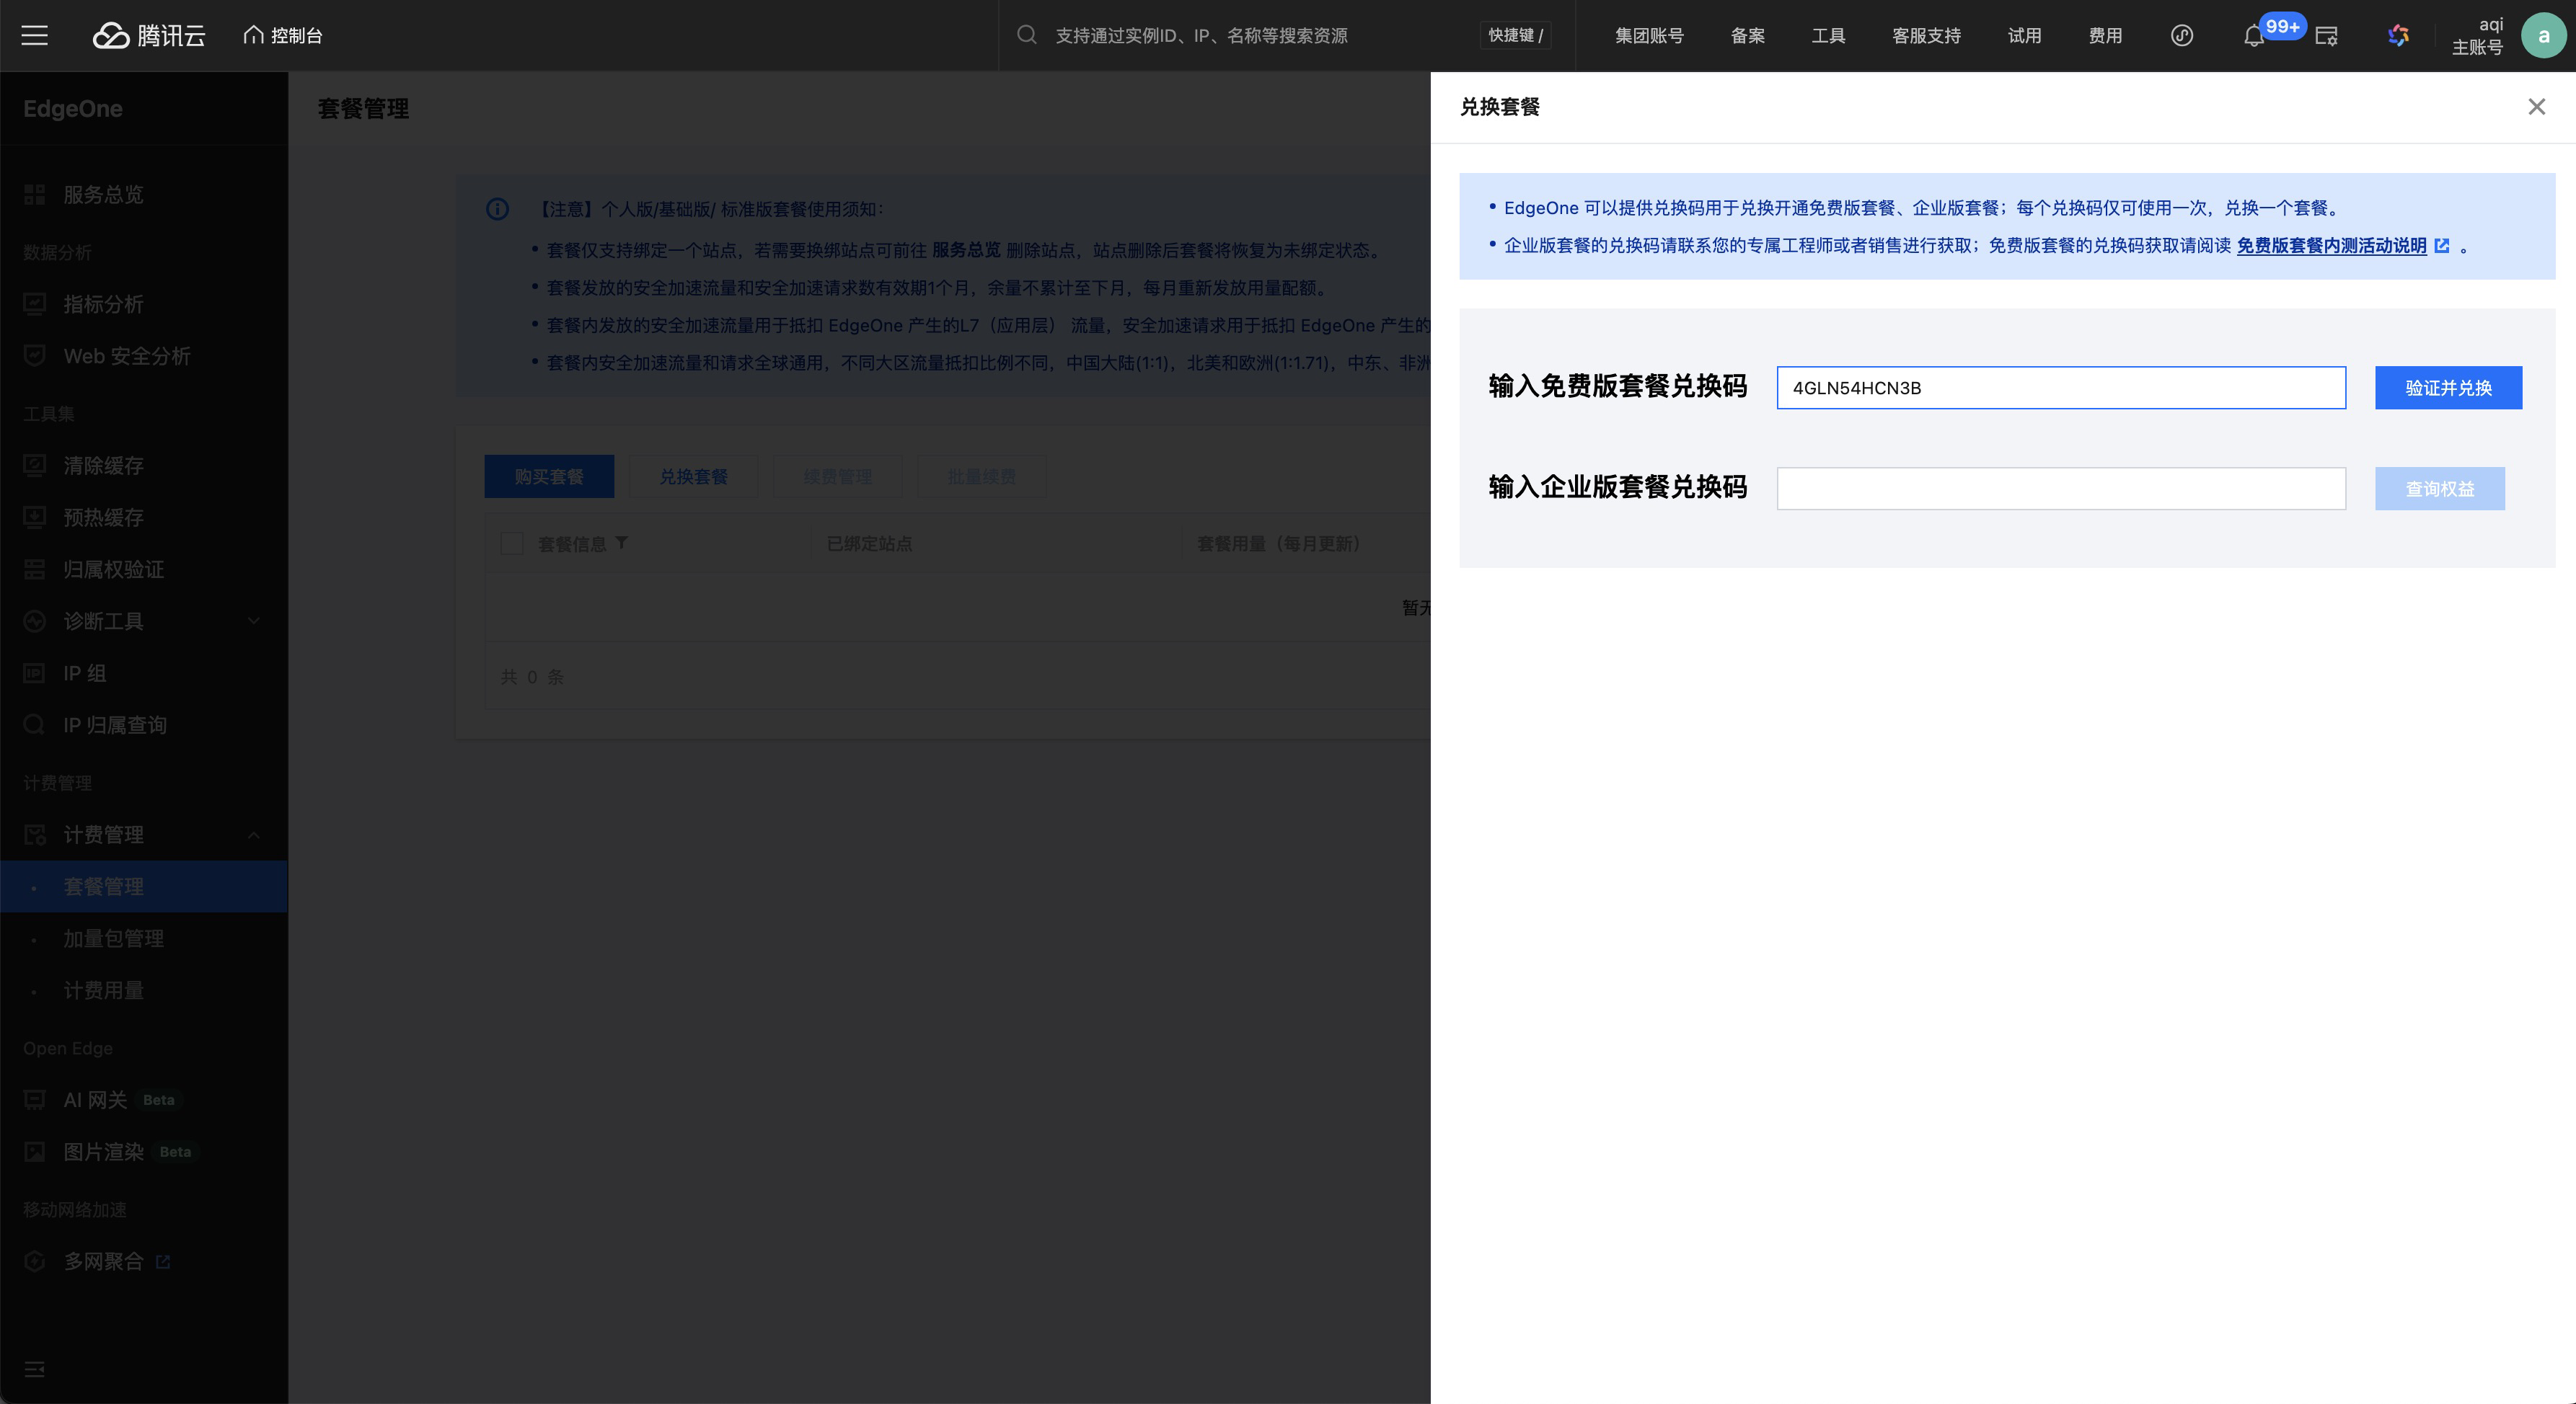Expand 诊断工具 chevron
The height and width of the screenshot is (1404, 2576).
(x=253, y=621)
